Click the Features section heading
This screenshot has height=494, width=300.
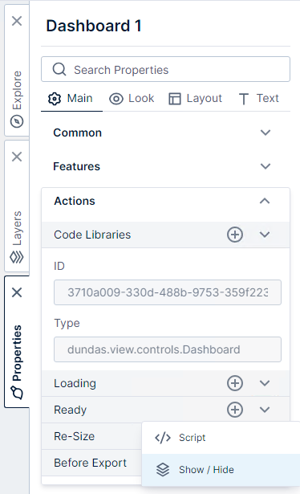[76, 166]
